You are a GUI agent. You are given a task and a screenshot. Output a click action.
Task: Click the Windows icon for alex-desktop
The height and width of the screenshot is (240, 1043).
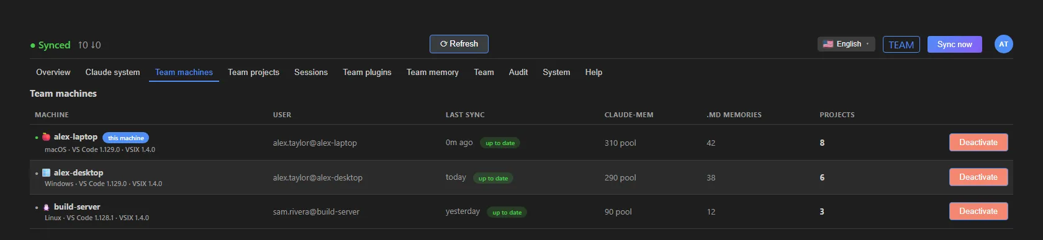(46, 172)
